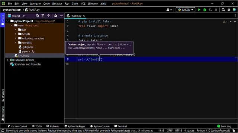Open Python 3.10 interpreter selector
The image size is (238, 133).
point(213,130)
